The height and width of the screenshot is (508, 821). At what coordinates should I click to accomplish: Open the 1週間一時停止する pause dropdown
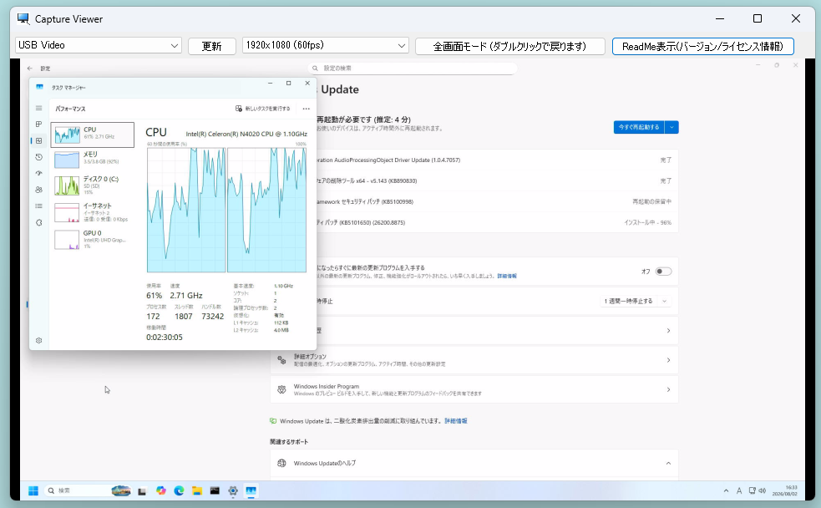[635, 301]
